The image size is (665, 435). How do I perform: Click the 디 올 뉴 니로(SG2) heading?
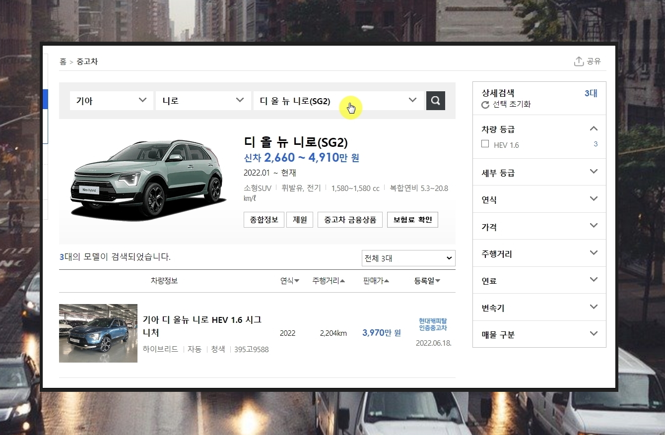point(296,142)
